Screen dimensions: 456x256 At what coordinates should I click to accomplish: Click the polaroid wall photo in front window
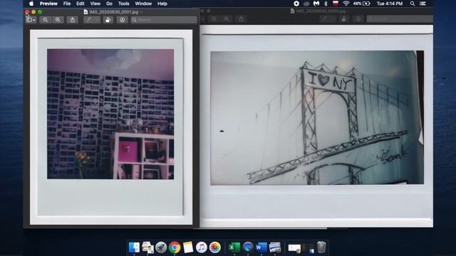(110, 114)
